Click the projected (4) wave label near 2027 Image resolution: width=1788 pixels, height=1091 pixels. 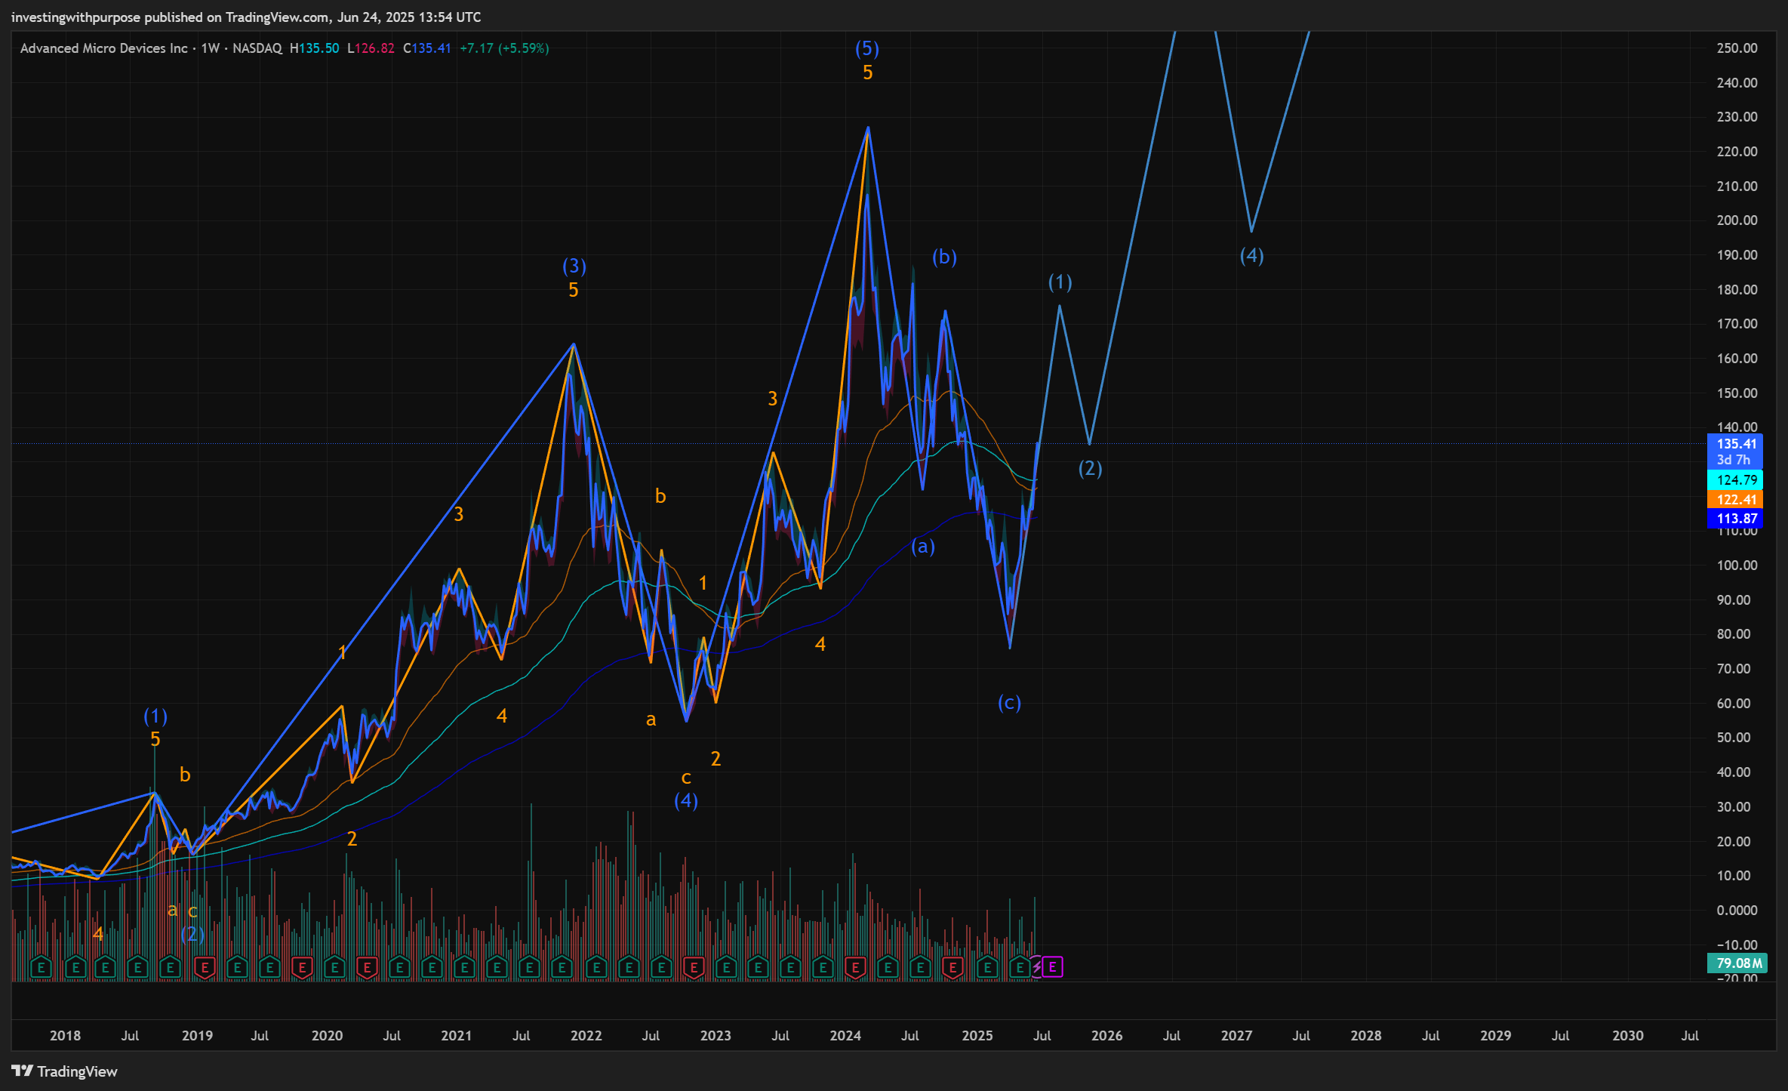pos(1251,256)
